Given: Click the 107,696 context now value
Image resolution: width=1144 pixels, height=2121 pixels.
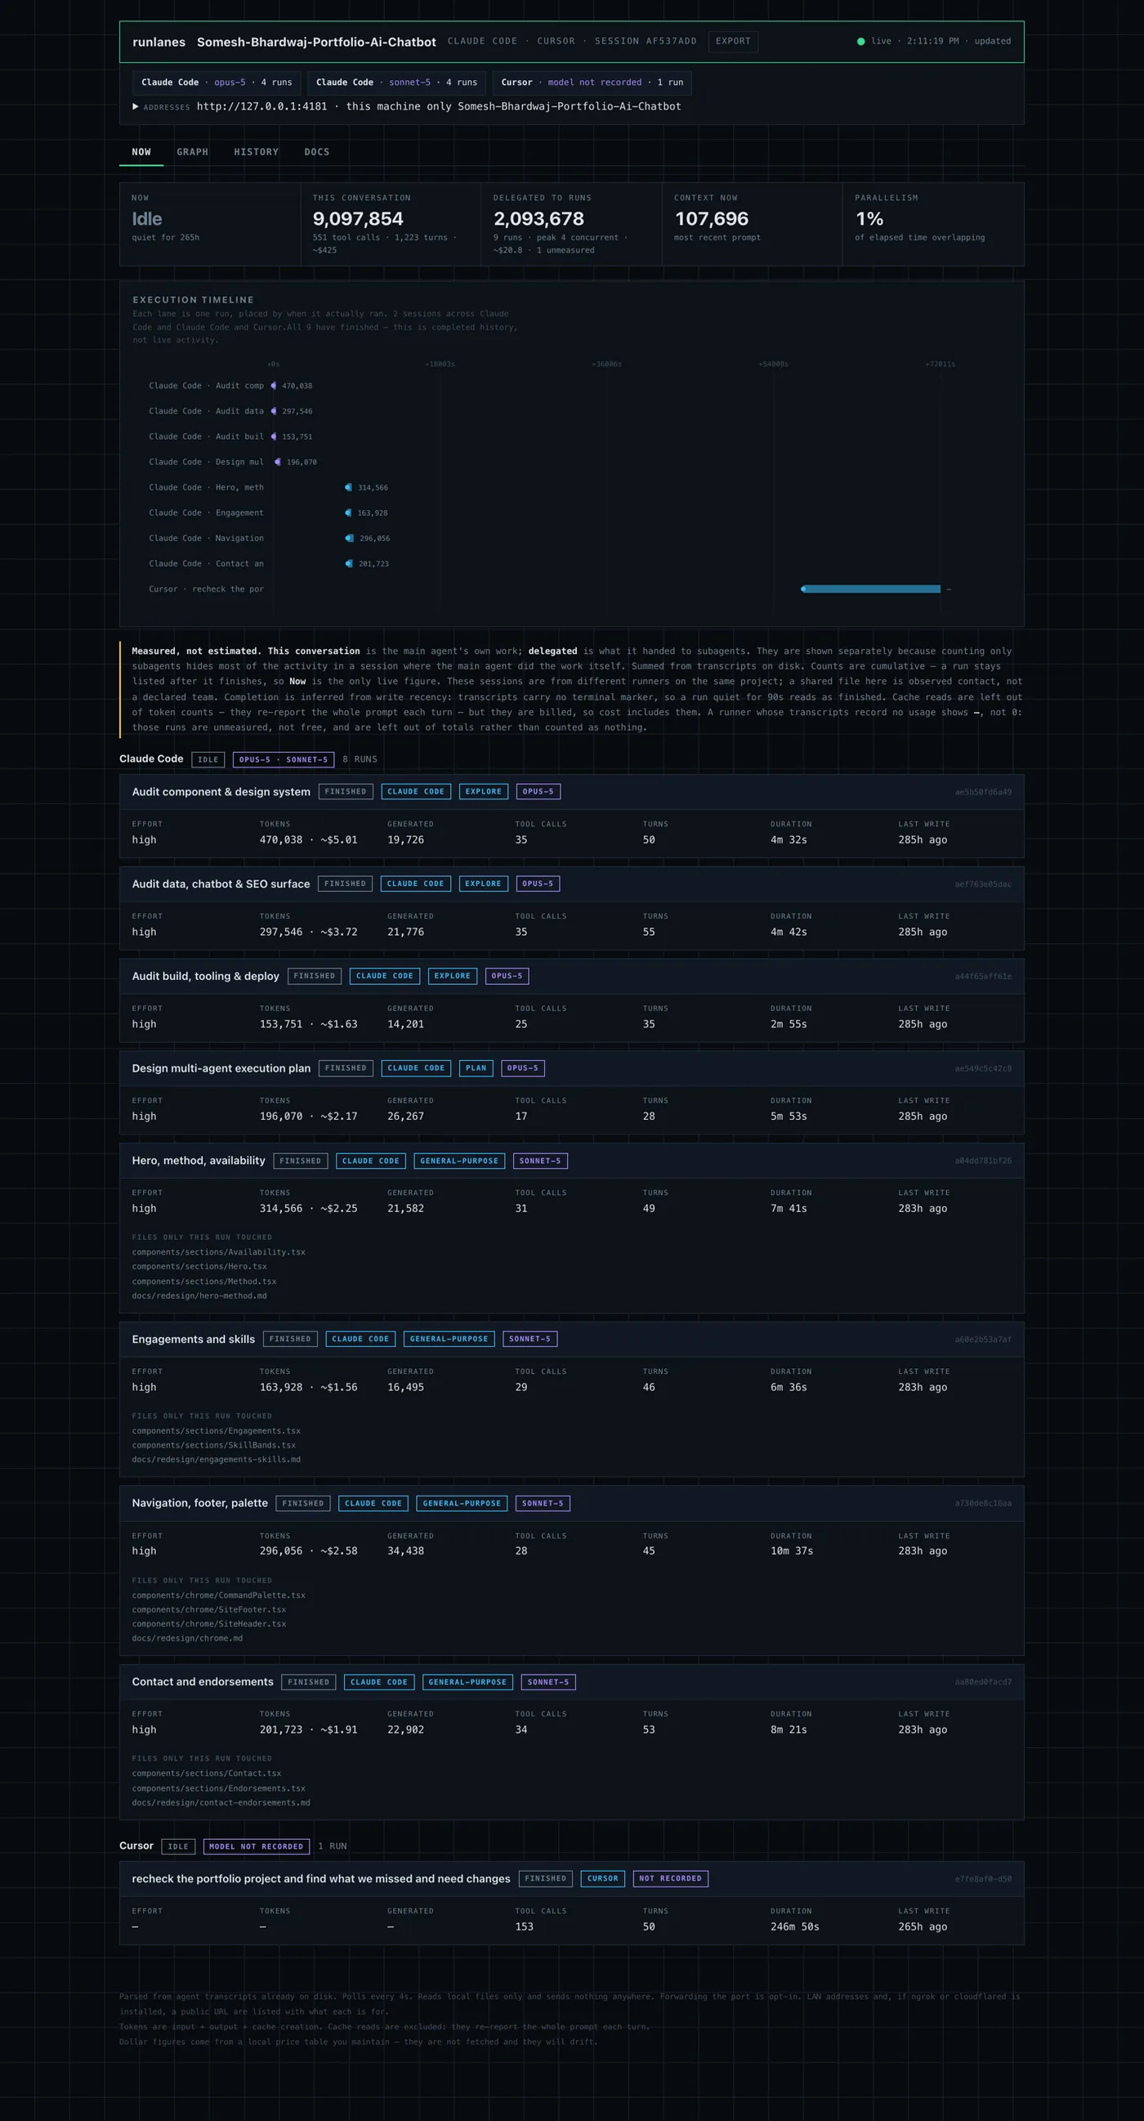Looking at the screenshot, I should (x=712, y=219).
